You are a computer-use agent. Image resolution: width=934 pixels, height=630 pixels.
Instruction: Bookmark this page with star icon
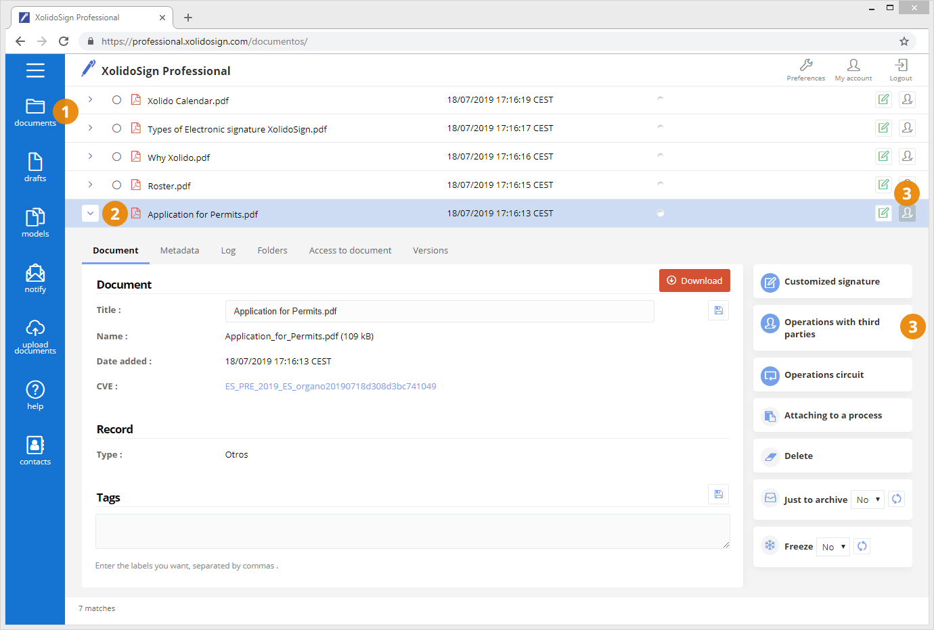(904, 41)
